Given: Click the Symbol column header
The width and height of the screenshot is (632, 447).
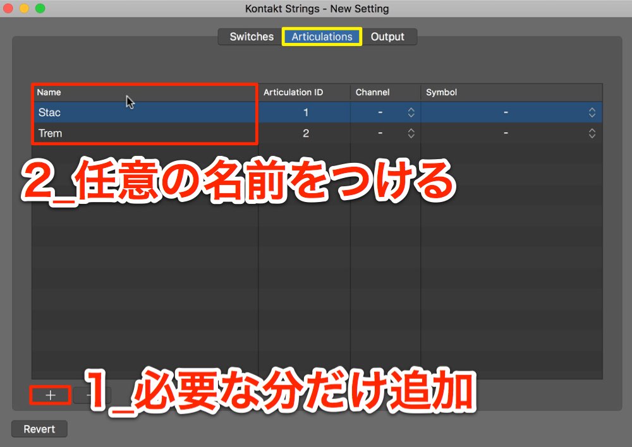Looking at the screenshot, I should 512,92.
